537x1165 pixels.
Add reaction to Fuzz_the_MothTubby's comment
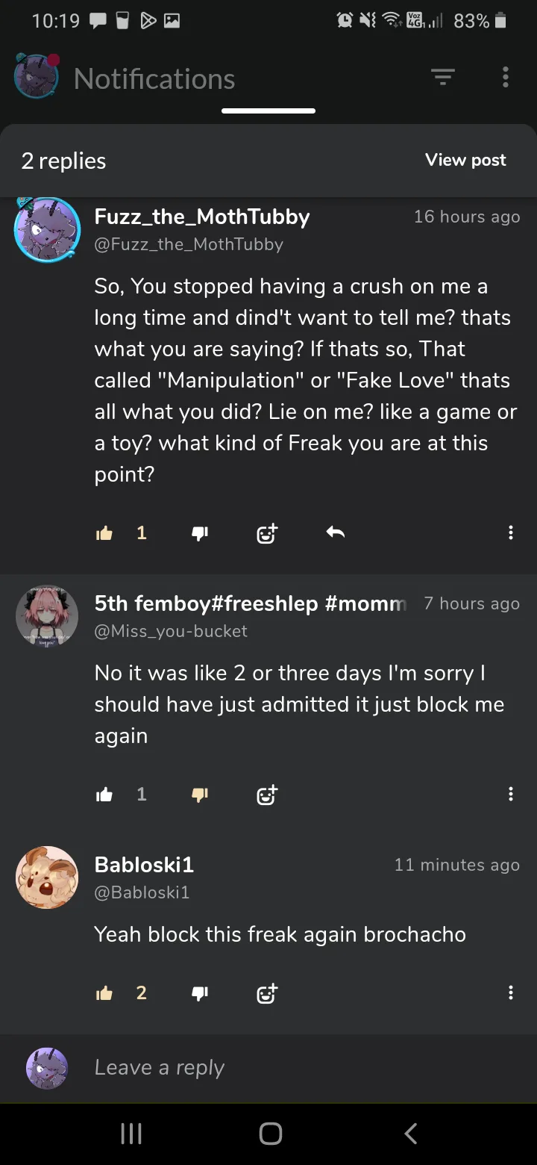point(266,533)
